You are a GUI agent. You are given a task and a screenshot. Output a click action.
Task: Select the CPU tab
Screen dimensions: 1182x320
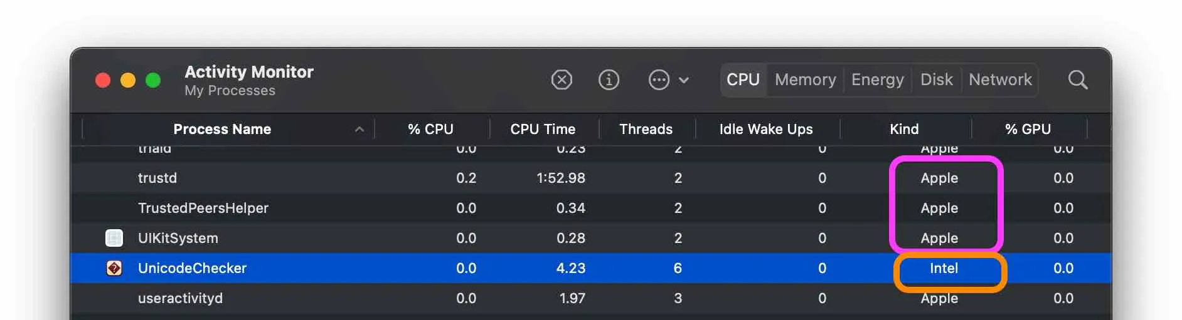coord(743,80)
